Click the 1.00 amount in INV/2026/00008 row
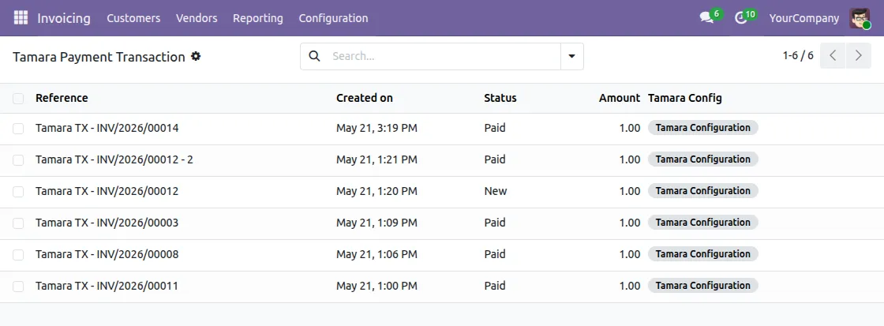Viewport: 884px width, 326px height. pyautogui.click(x=630, y=254)
